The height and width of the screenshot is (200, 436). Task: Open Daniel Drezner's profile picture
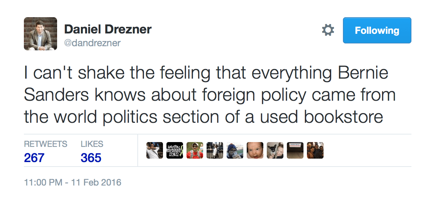[40, 34]
